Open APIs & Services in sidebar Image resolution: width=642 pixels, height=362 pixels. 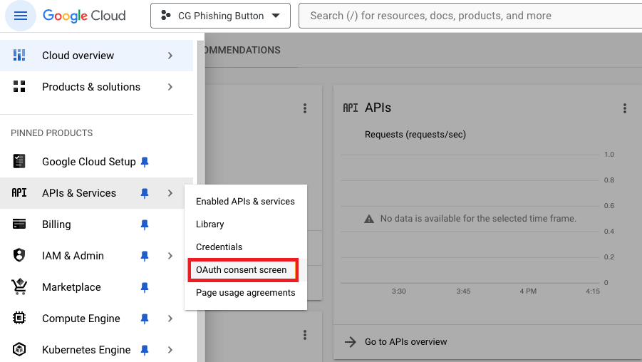pos(97,193)
